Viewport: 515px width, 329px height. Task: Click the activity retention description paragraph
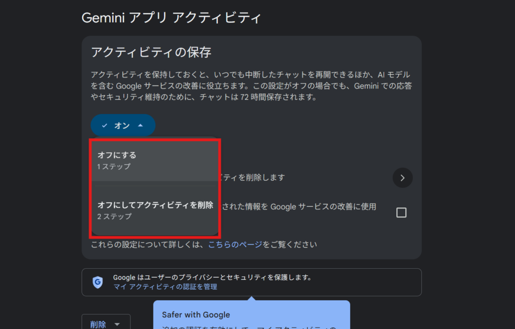pyautogui.click(x=251, y=86)
